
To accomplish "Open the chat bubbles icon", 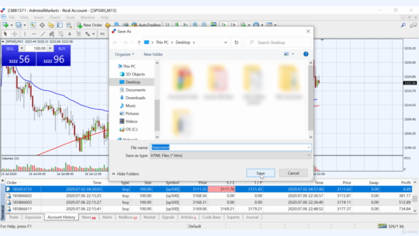I will coord(413,25).
